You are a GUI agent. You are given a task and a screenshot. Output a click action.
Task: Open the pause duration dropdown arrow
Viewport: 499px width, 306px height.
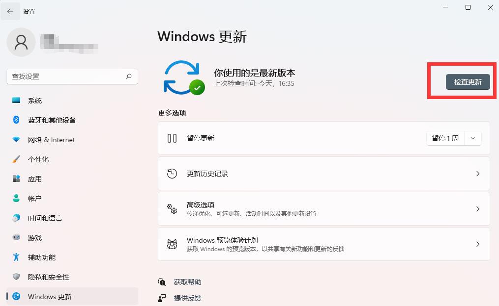click(473, 138)
